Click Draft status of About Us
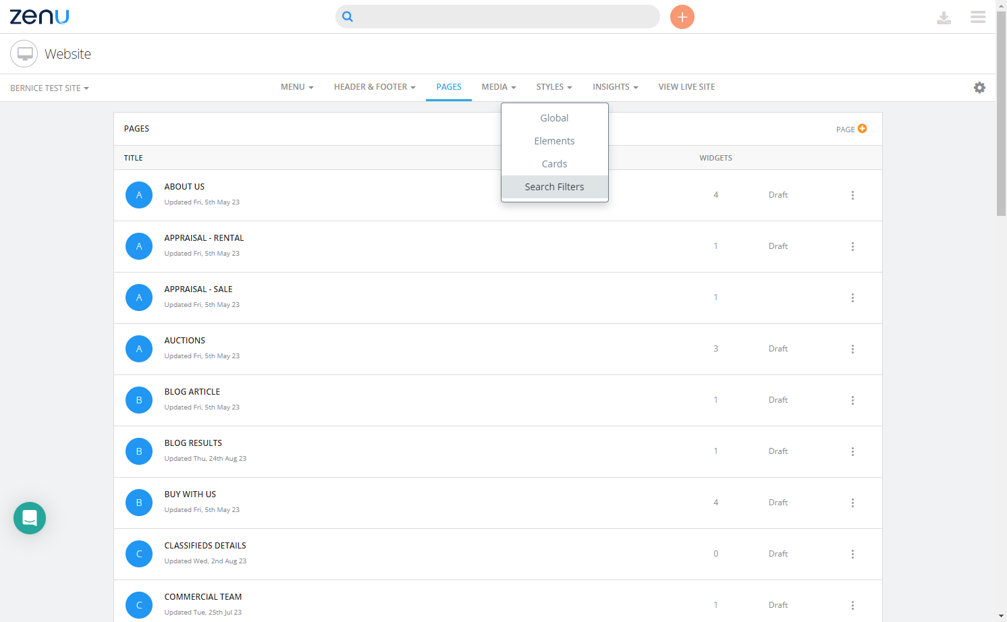This screenshot has width=1007, height=622. point(778,195)
